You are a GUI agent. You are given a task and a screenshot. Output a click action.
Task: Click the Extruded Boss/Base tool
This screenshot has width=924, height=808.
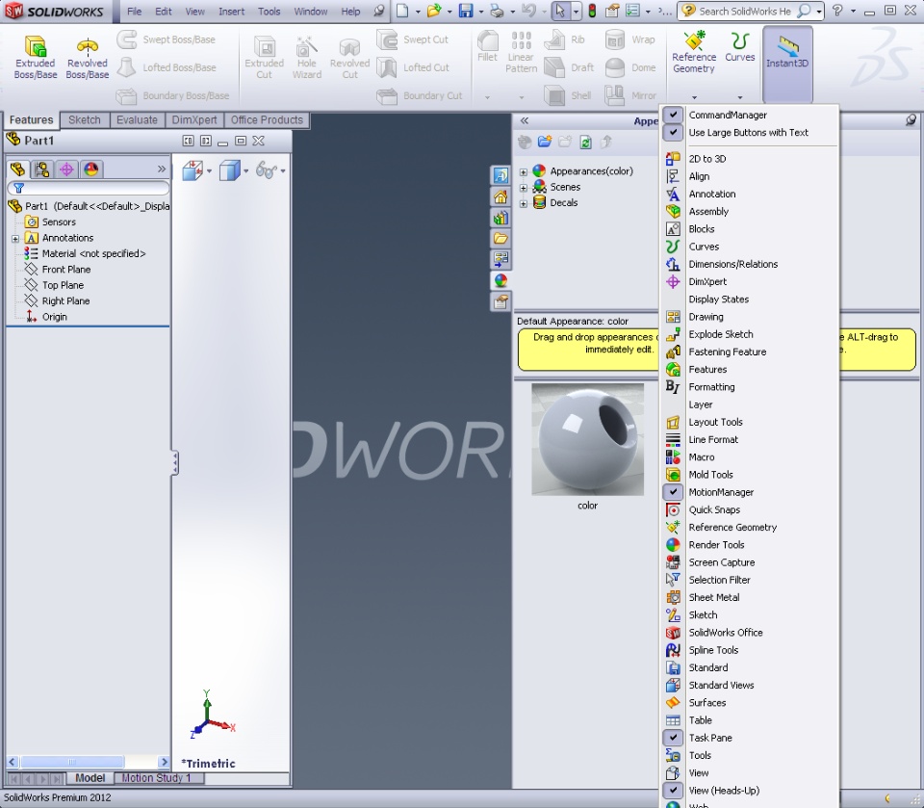(x=36, y=57)
